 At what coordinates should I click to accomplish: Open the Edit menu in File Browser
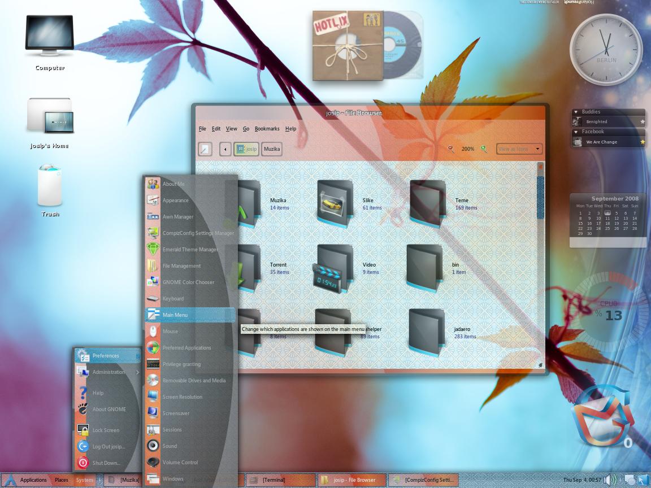pyautogui.click(x=216, y=129)
